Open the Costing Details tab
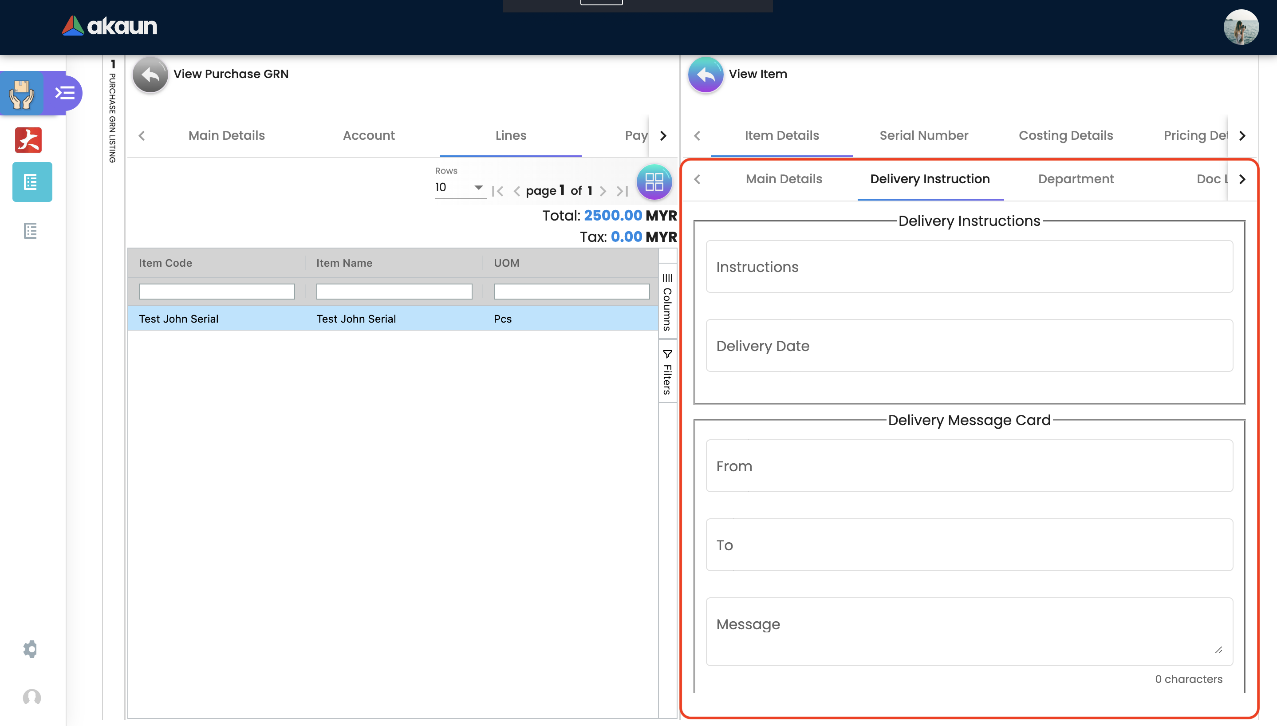1277x726 pixels. tap(1065, 136)
